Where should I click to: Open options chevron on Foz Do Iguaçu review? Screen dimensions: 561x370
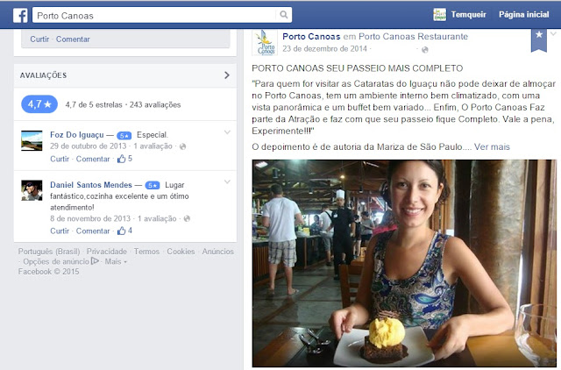tap(227, 132)
